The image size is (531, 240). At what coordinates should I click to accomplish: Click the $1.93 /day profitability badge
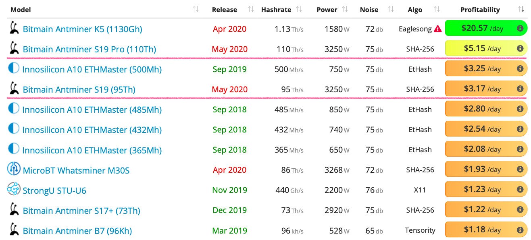pos(482,170)
